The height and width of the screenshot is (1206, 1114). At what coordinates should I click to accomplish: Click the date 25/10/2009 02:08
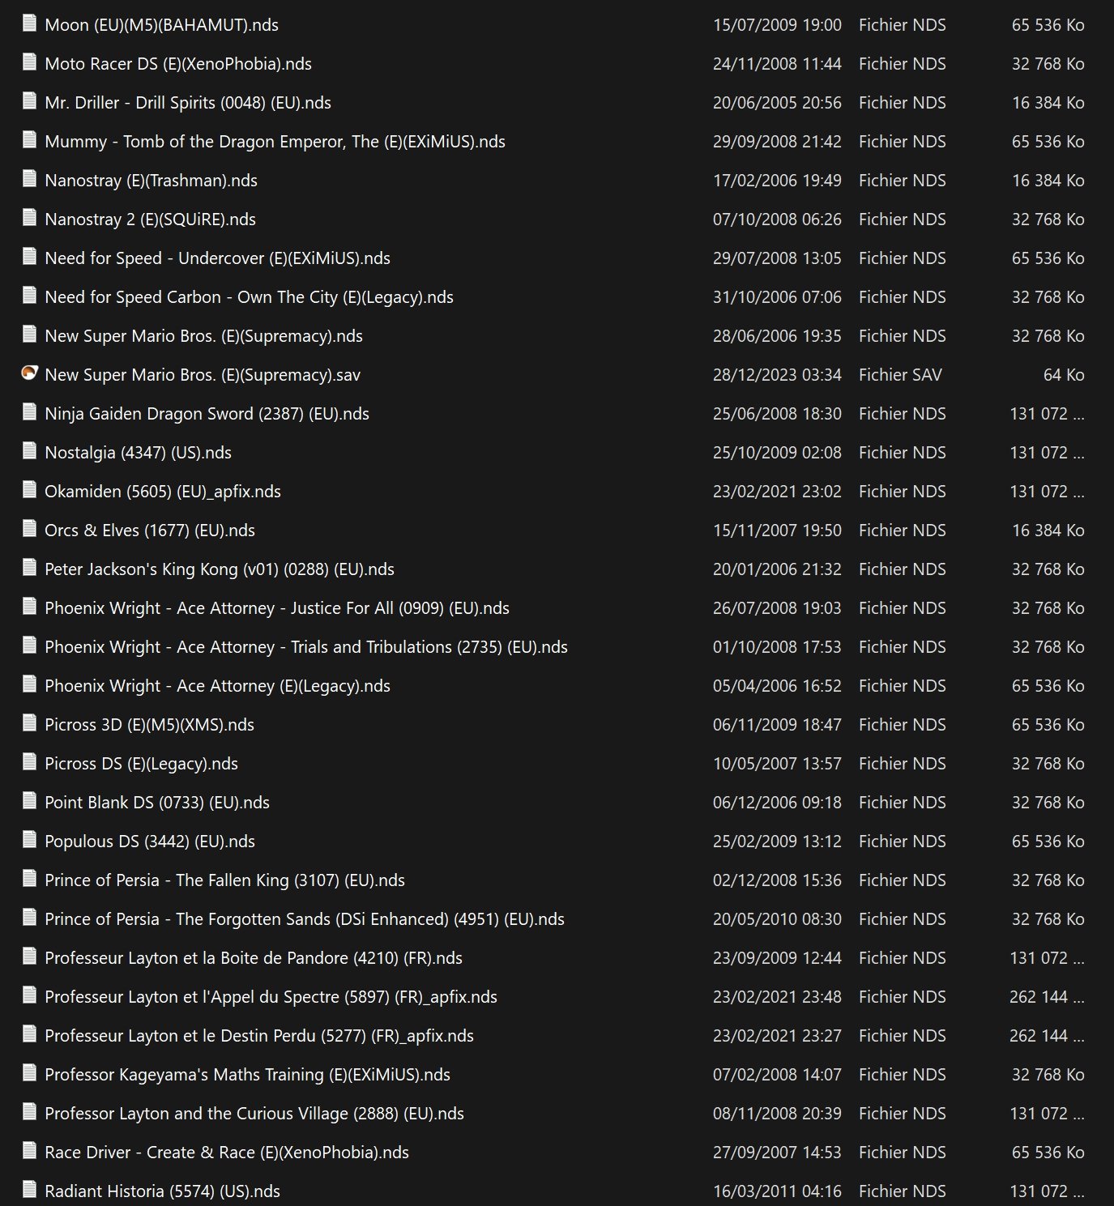(777, 453)
